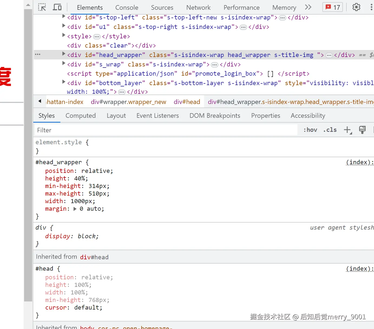Open the Event Listeners sub-tab
Viewport: 374px width, 329px height.
158,116
